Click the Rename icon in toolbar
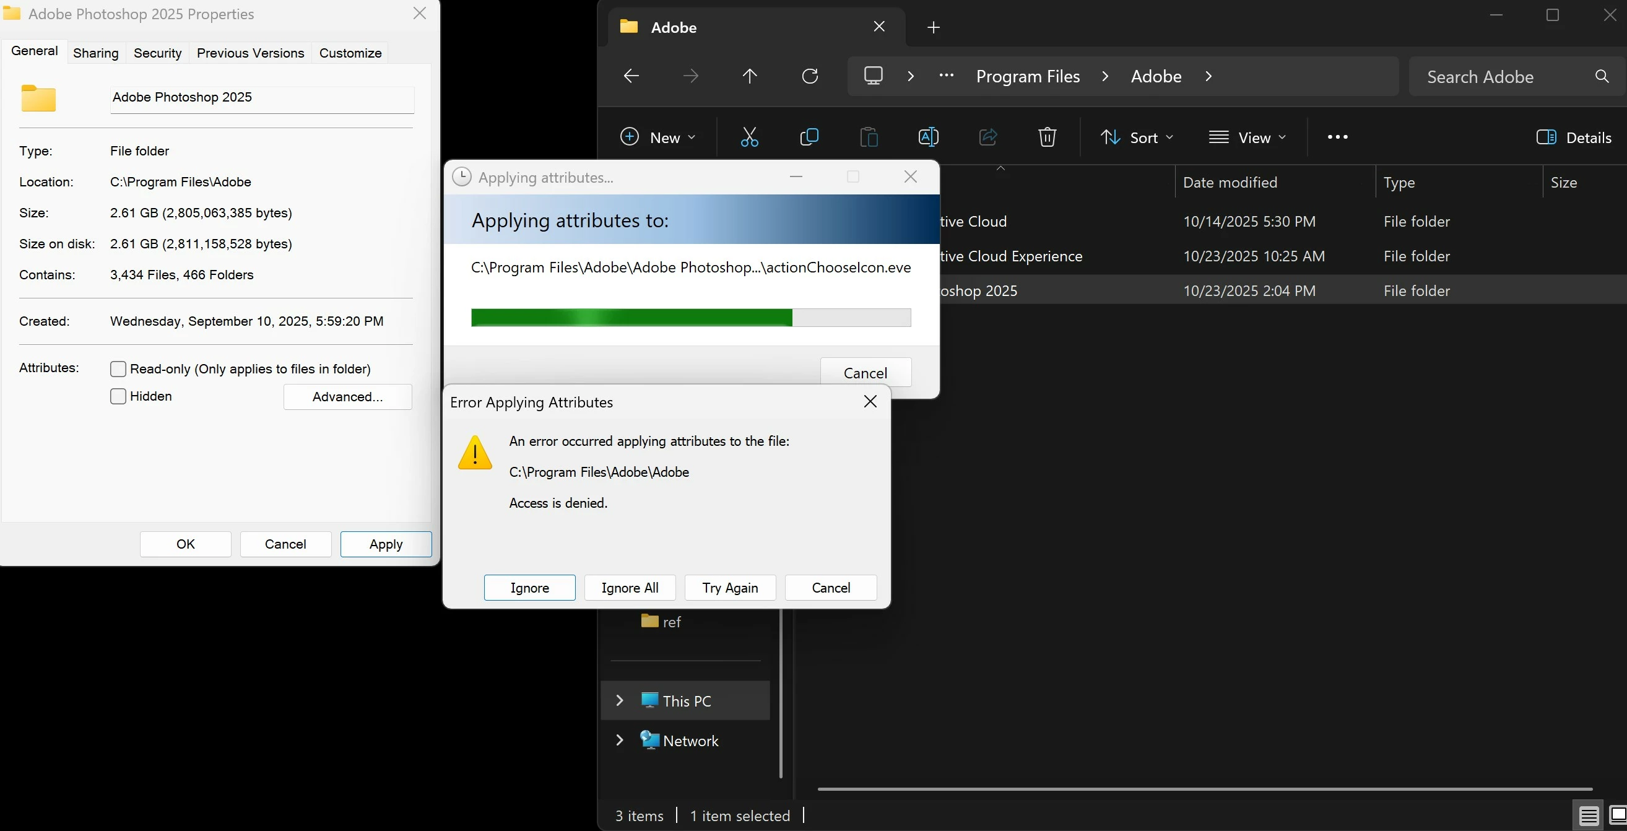Viewport: 1627px width, 831px height. pyautogui.click(x=928, y=137)
